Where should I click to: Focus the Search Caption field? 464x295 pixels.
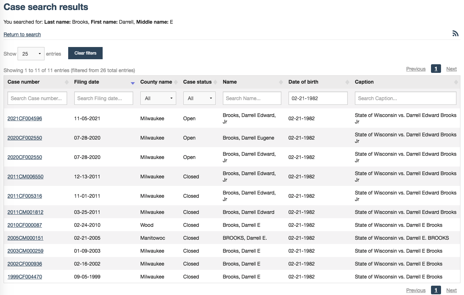point(406,98)
